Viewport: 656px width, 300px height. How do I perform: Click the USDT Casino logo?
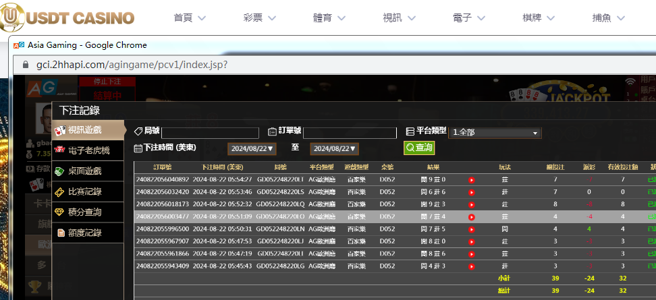click(x=67, y=17)
